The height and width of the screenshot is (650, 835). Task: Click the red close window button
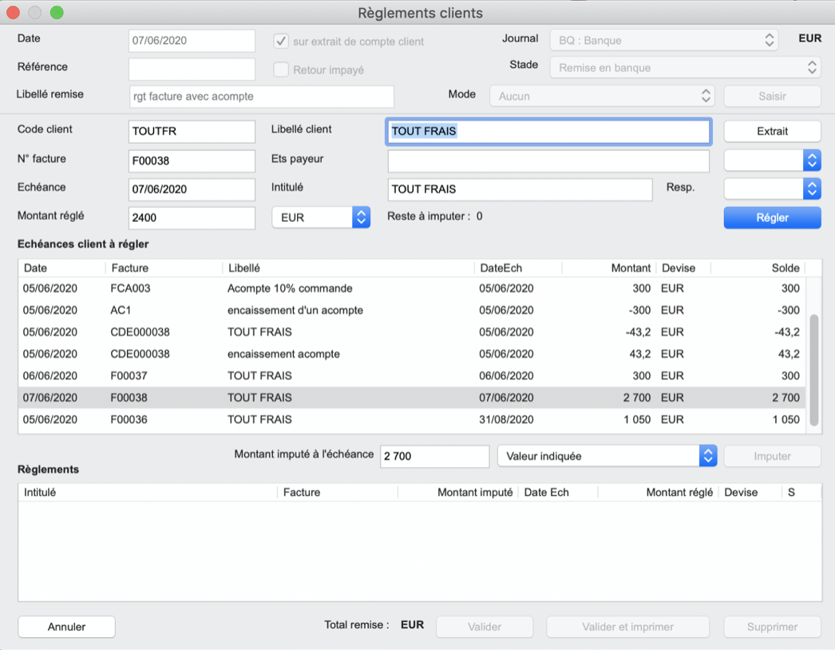coord(14,12)
